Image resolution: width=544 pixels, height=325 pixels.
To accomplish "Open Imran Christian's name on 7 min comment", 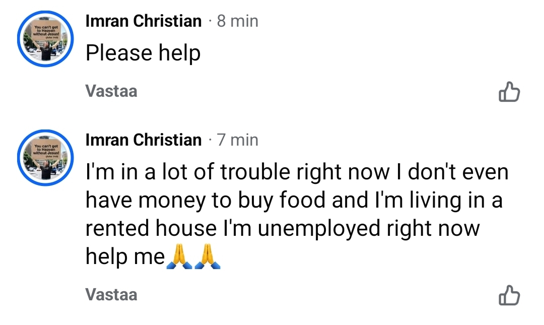I will click(x=144, y=140).
